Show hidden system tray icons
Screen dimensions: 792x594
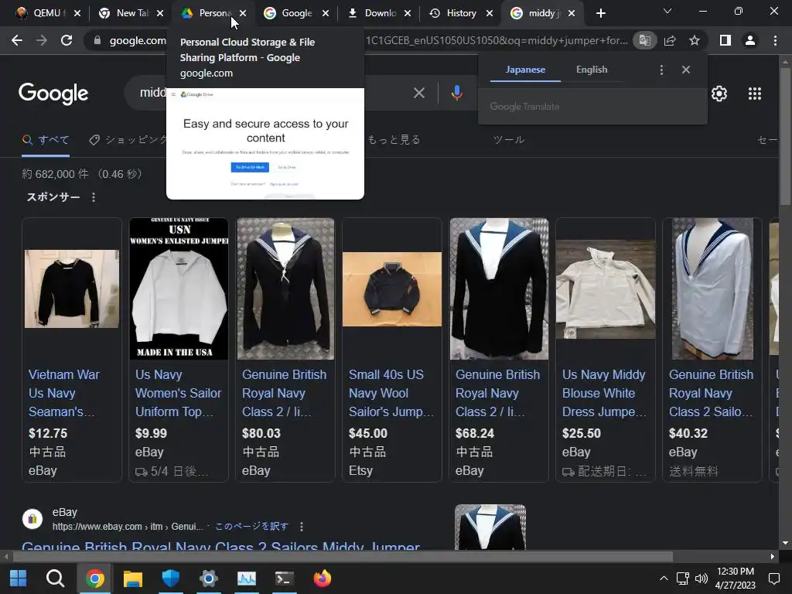(664, 579)
